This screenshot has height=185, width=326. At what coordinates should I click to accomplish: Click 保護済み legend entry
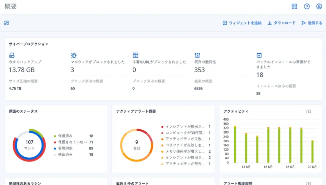pyautogui.click(x=73, y=136)
